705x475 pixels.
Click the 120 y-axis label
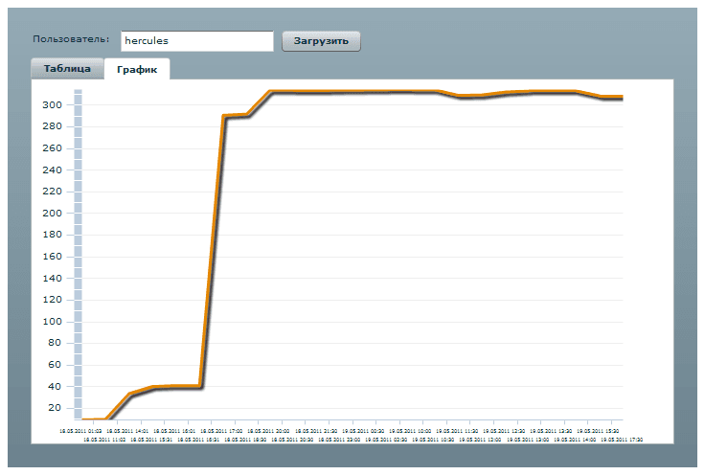click(52, 300)
